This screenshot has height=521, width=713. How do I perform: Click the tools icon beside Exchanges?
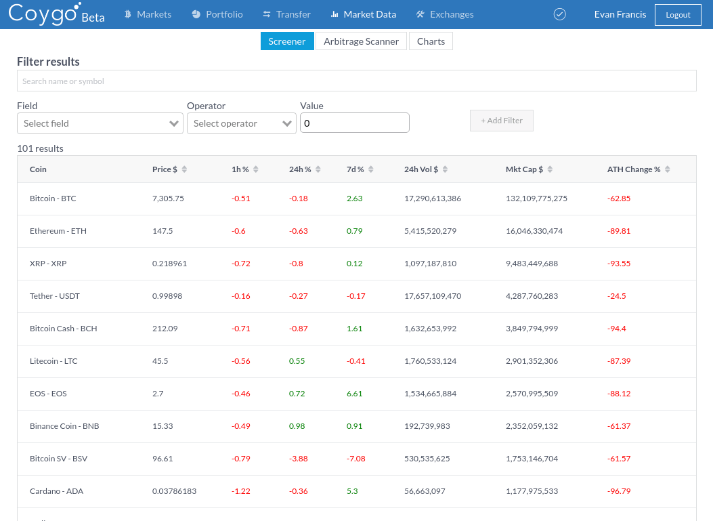420,14
